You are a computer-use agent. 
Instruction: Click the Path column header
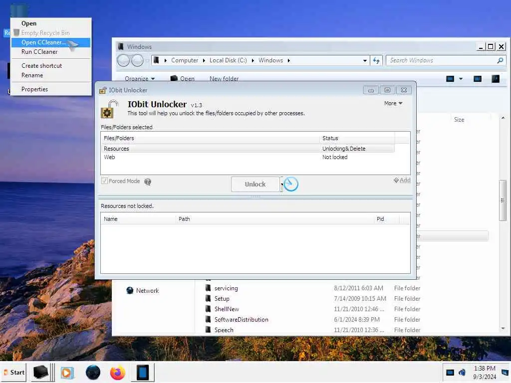point(274,219)
